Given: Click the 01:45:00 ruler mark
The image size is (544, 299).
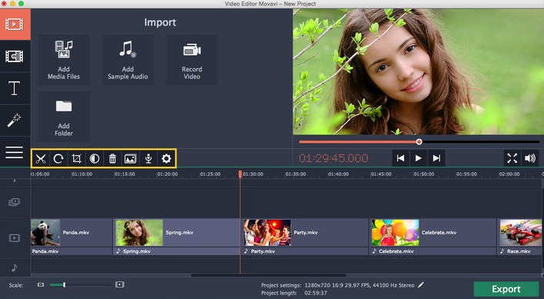Looking at the screenshot, I should coord(381,174).
